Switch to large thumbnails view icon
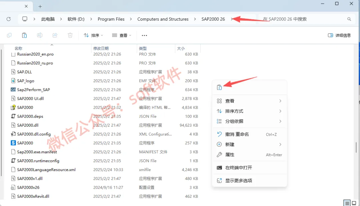 pos(354,203)
